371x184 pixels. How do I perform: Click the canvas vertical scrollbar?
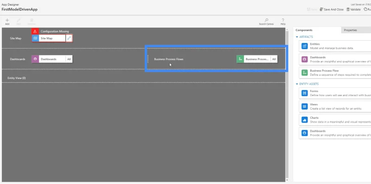click(x=287, y=104)
